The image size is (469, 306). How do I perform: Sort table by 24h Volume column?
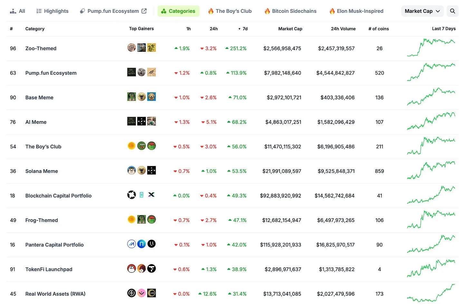[343, 29]
